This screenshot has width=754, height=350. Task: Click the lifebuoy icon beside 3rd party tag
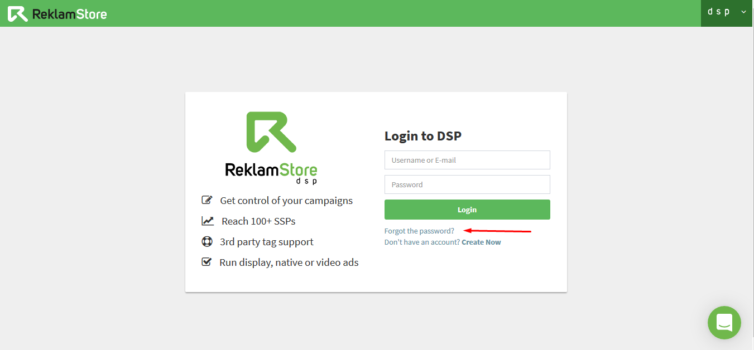(x=207, y=241)
